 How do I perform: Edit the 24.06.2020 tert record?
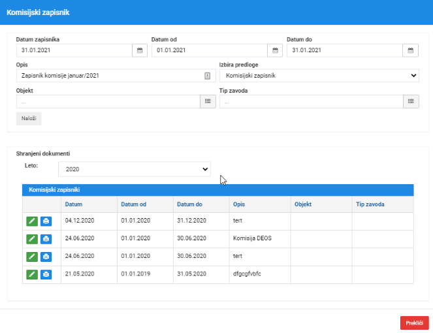pos(32,257)
